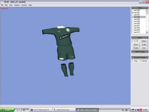Uncheck the part 001 checkbox

pos(133,13)
